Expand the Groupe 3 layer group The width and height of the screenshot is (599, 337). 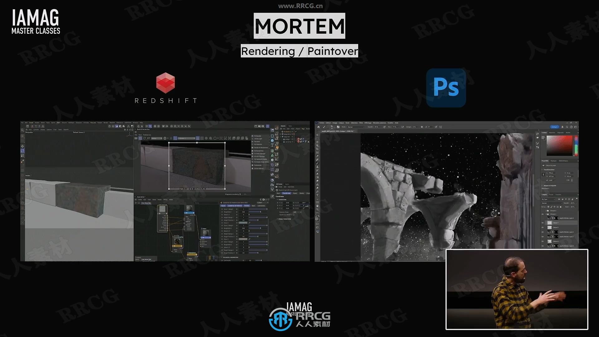[x=546, y=211]
